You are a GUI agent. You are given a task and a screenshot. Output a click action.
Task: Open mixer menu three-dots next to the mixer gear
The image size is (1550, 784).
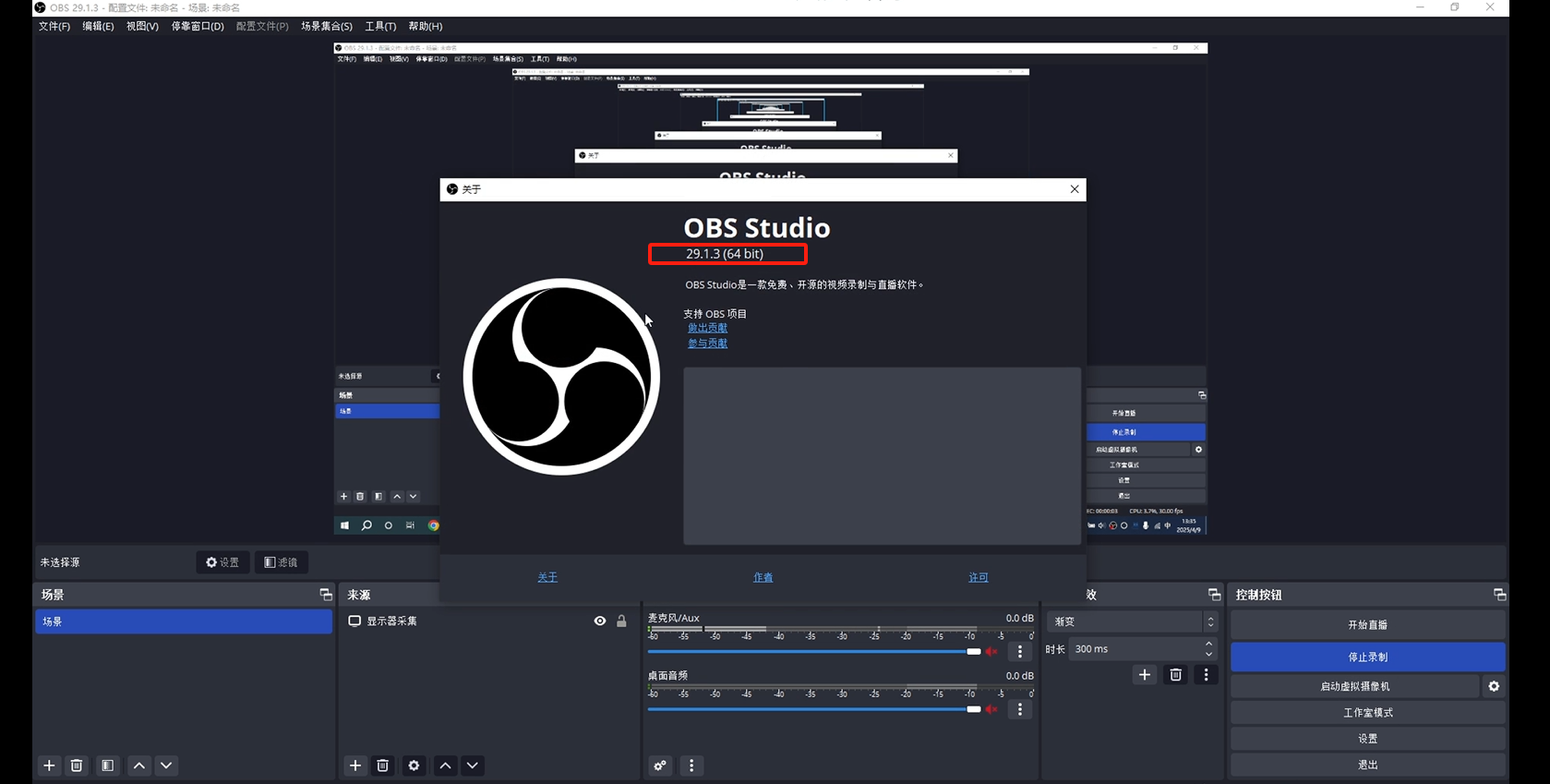pyautogui.click(x=691, y=766)
